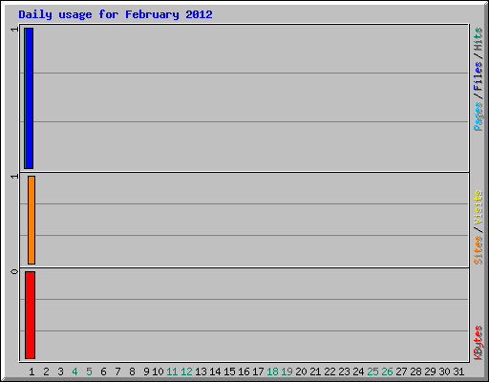This screenshot has height=382, width=489.
Task: Click day 15 on the x-axis
Action: point(229,371)
